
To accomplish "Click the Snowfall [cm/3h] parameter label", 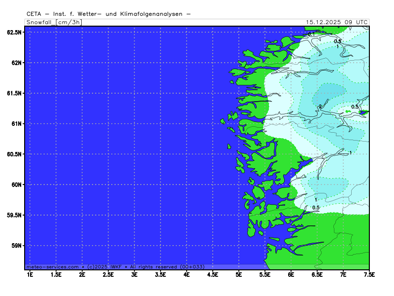I will point(54,22).
